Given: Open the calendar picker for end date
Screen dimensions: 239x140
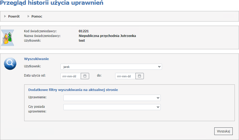Looking at the screenshot, I should point(140,76).
